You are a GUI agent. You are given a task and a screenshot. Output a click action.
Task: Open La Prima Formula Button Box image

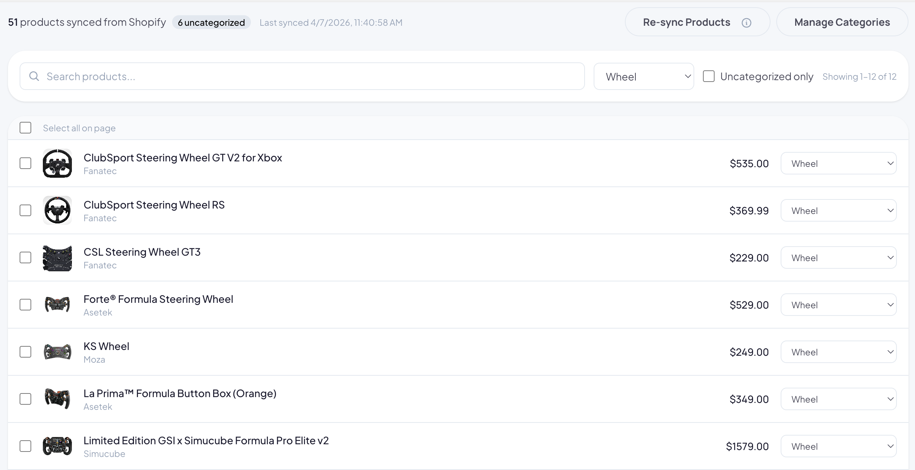(x=57, y=399)
